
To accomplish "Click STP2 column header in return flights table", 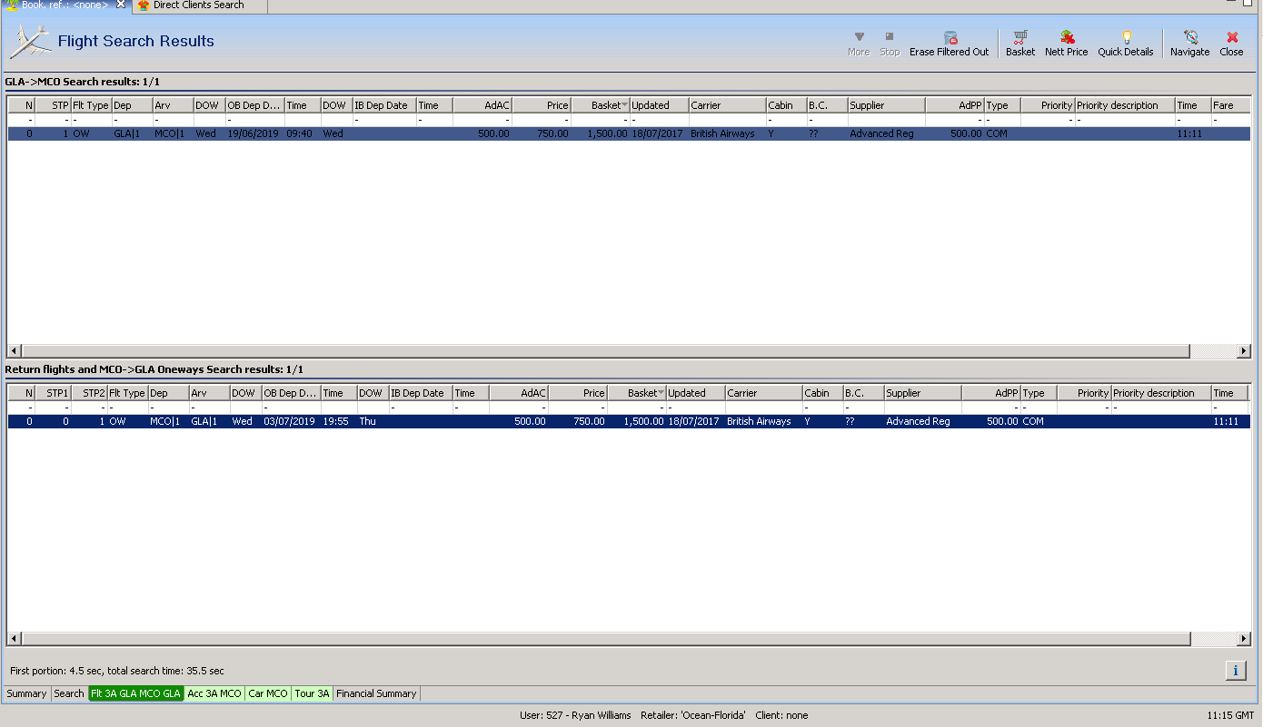I will click(89, 393).
